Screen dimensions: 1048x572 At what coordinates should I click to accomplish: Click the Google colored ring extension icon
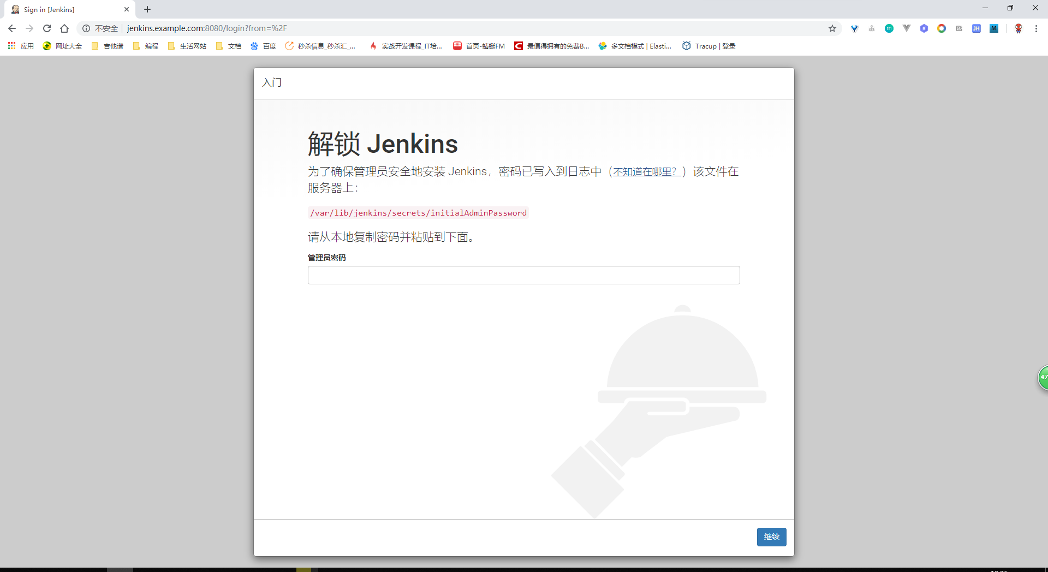point(942,28)
